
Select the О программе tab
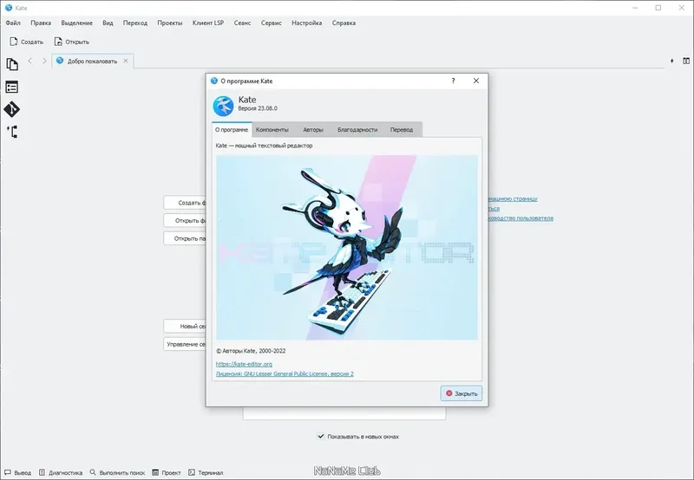(232, 129)
